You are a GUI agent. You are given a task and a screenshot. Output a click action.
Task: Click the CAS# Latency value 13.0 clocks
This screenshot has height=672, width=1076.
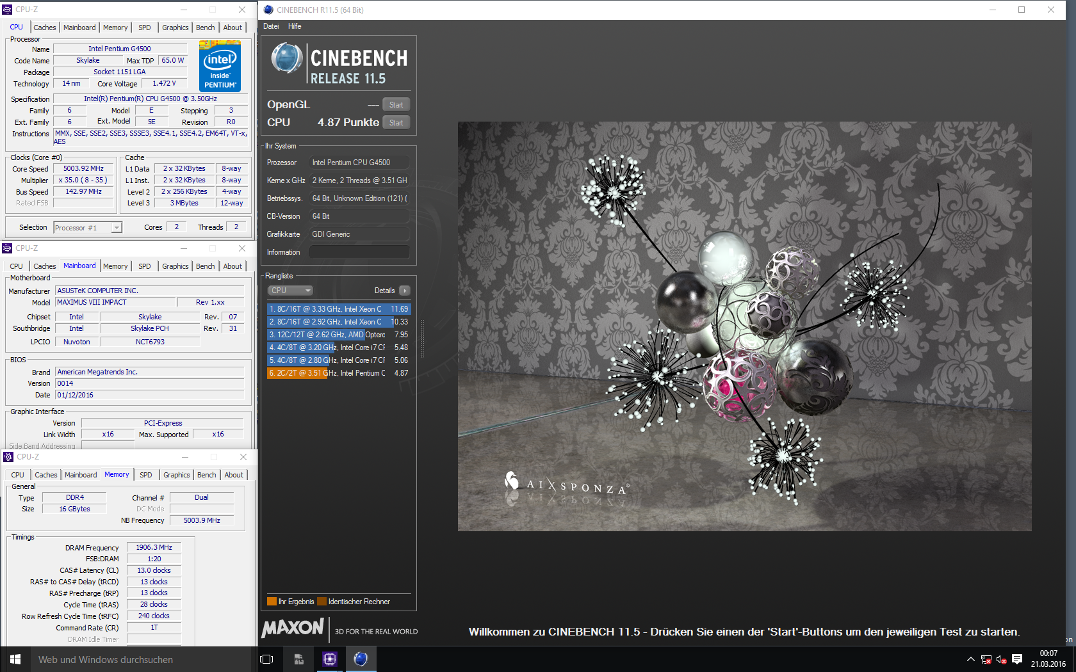point(154,570)
